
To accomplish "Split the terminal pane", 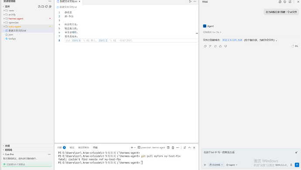I will (x=168, y=148).
